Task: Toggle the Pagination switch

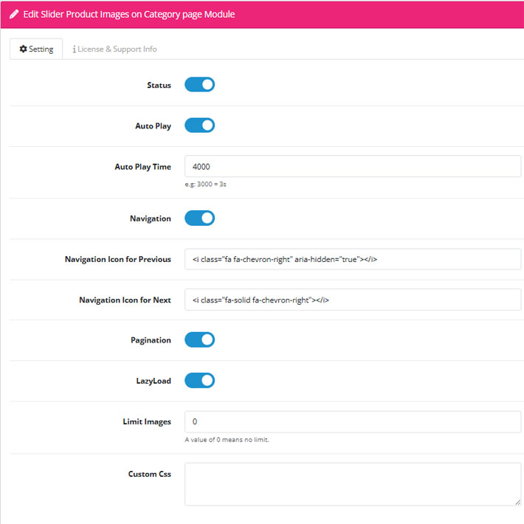Action: pos(199,339)
